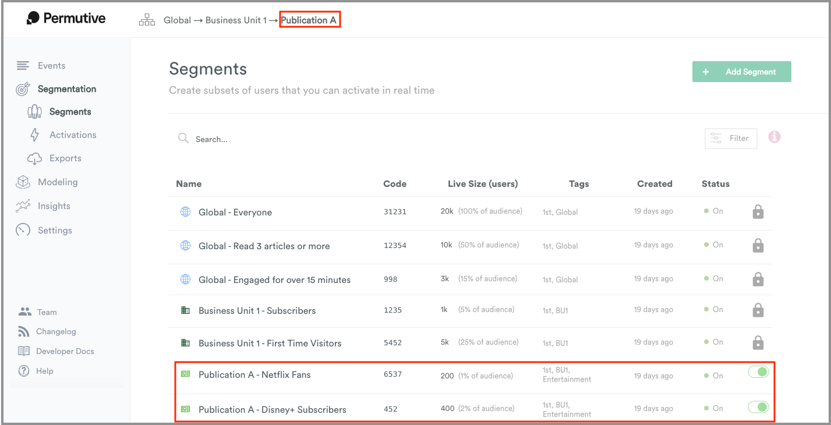
Task: Select Business Unit 1 in the breadcrumb
Action: pyautogui.click(x=236, y=20)
